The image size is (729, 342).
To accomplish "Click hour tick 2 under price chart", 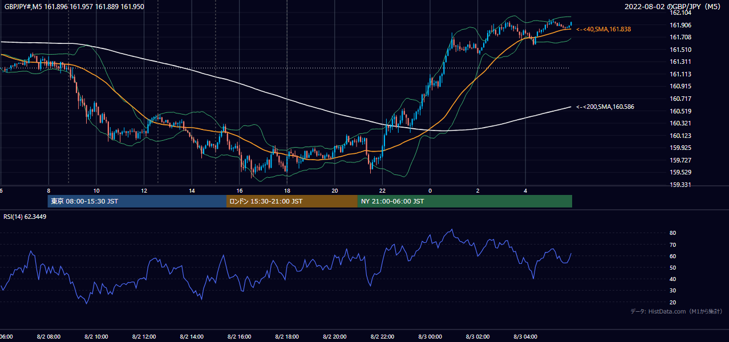I will (x=478, y=191).
